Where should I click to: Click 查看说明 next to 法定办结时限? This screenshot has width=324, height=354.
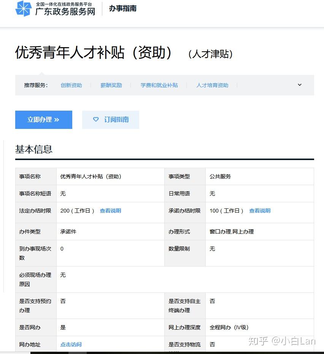(x=110, y=211)
